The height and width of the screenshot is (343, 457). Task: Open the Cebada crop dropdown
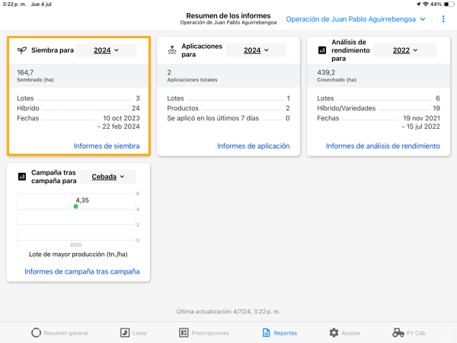click(108, 177)
